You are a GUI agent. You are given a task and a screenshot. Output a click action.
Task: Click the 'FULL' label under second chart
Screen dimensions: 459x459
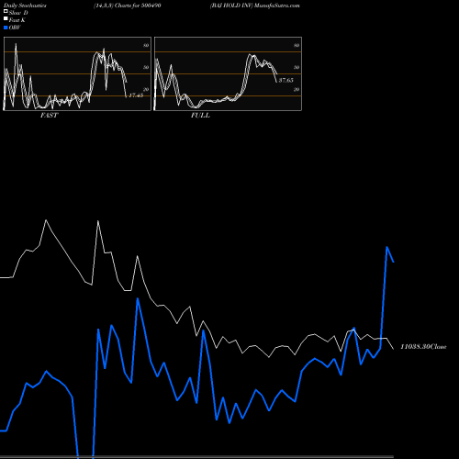(x=200, y=116)
